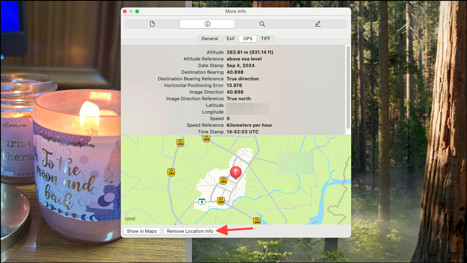Viewport: 467px width, 263px height.
Task: Click the Show in Maps button
Action: tap(141, 231)
